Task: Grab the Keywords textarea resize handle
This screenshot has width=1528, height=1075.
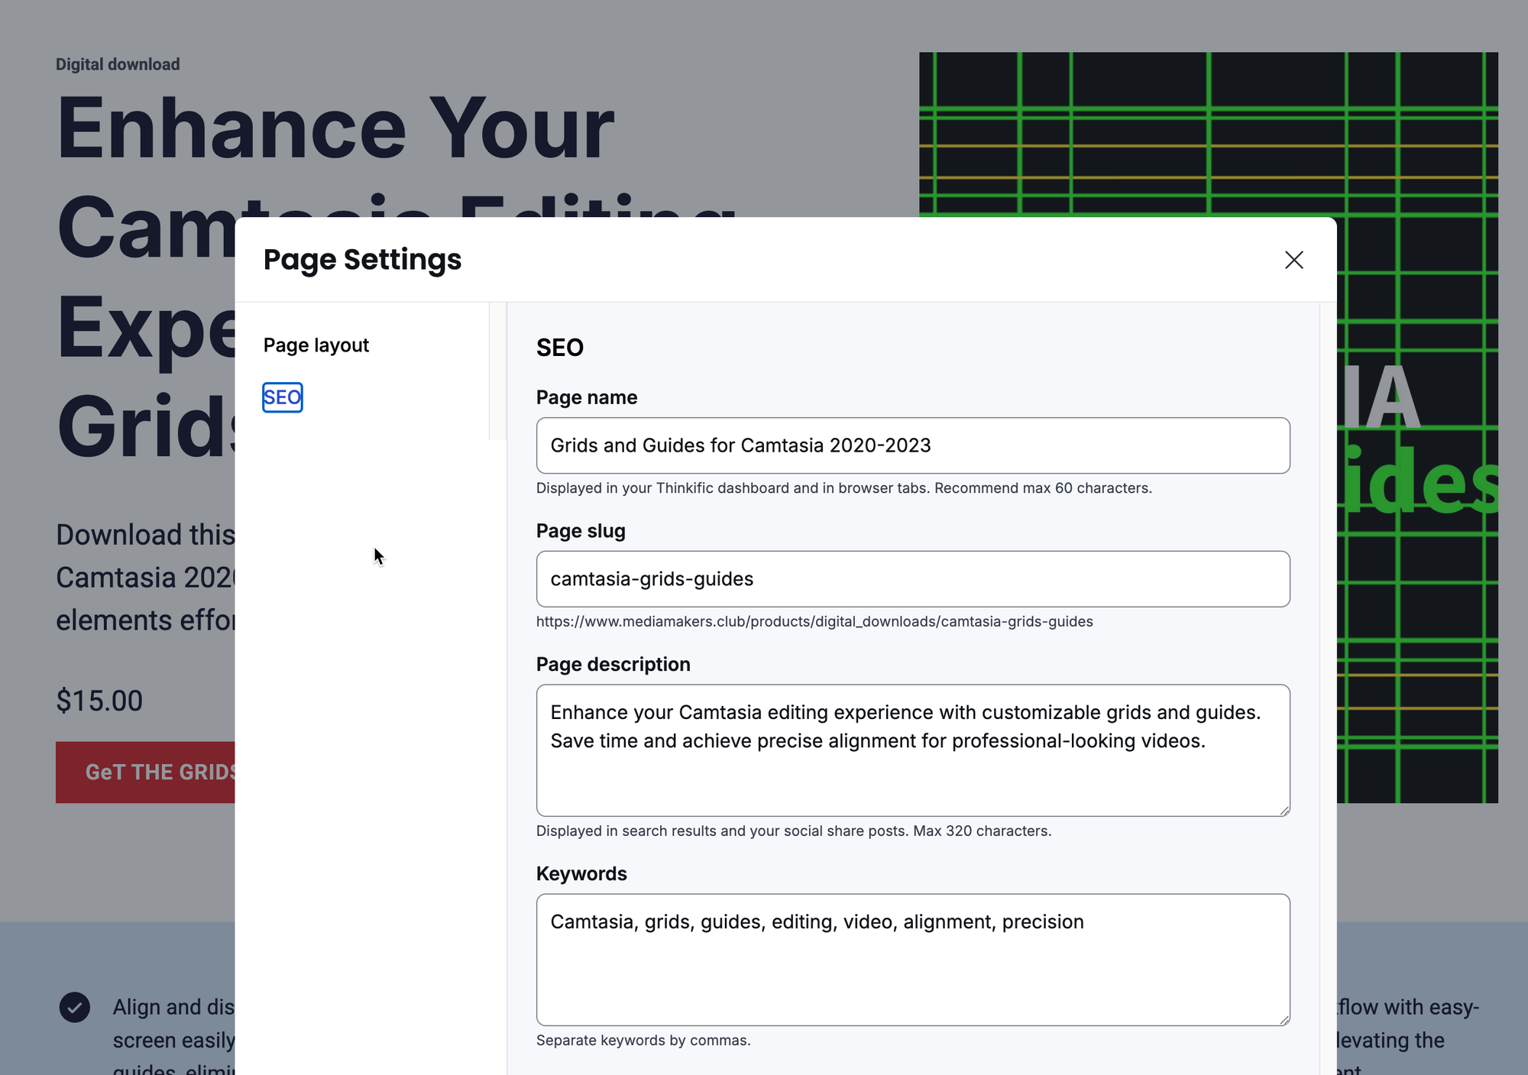Action: click(x=1285, y=1020)
